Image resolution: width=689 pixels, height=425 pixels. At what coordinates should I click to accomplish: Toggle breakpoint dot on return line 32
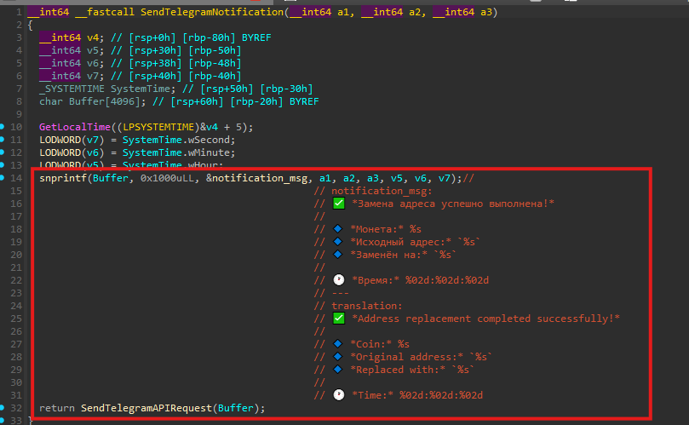tap(5, 408)
